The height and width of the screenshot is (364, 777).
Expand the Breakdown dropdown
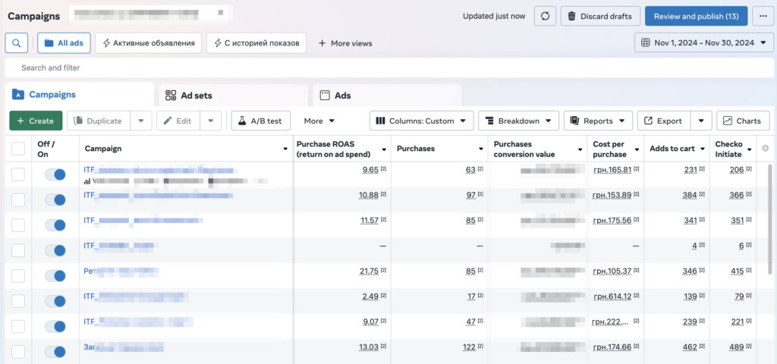pyautogui.click(x=518, y=121)
